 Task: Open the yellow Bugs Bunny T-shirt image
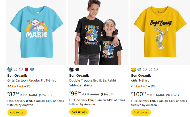(160, 32)
